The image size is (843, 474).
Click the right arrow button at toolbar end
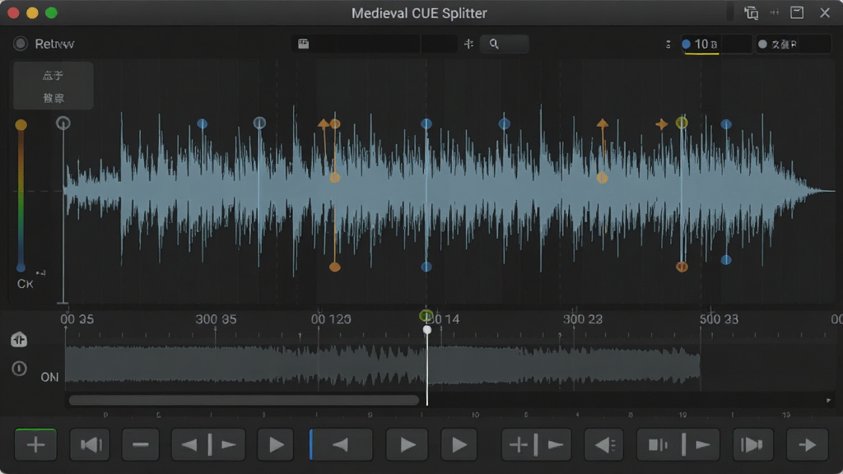807,444
